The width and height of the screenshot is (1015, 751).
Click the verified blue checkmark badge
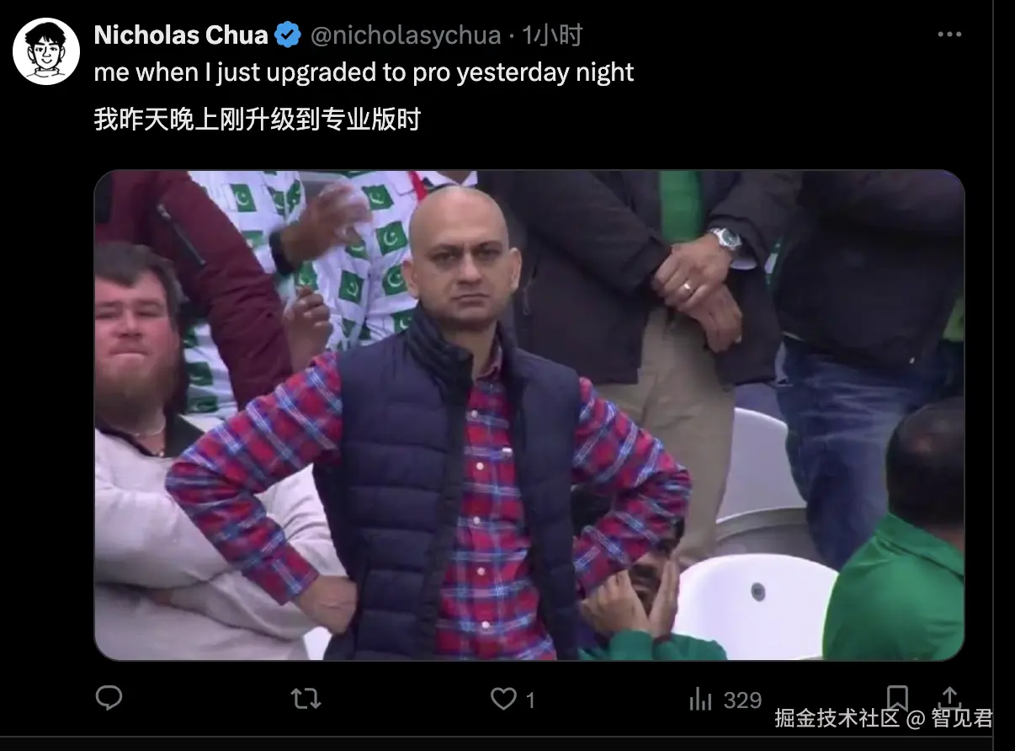click(x=289, y=35)
